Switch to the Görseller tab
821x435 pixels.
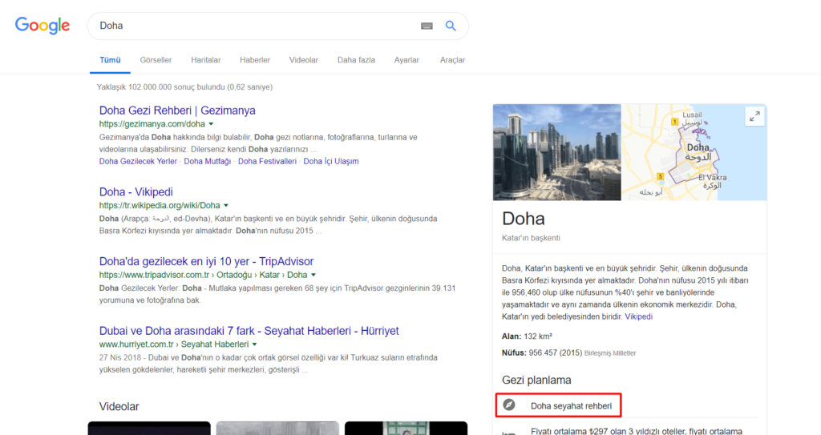coord(156,60)
